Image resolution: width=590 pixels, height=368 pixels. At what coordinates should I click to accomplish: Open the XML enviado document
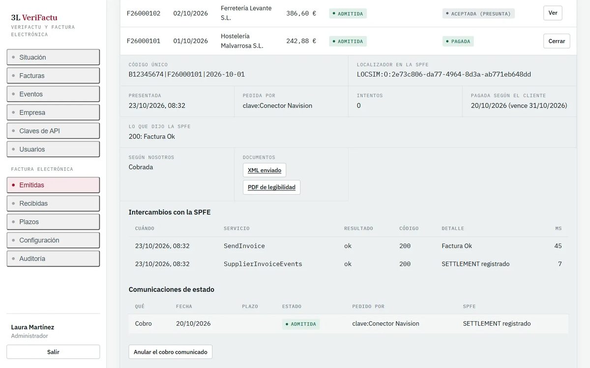pos(265,170)
